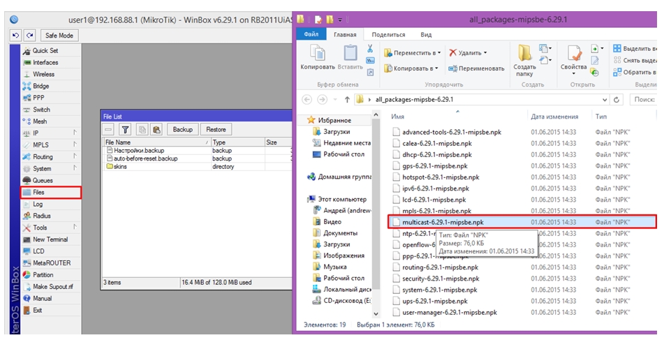This screenshot has width=664, height=340.
Task: Click the refresh button in Explorer address bar
Action: [617, 100]
